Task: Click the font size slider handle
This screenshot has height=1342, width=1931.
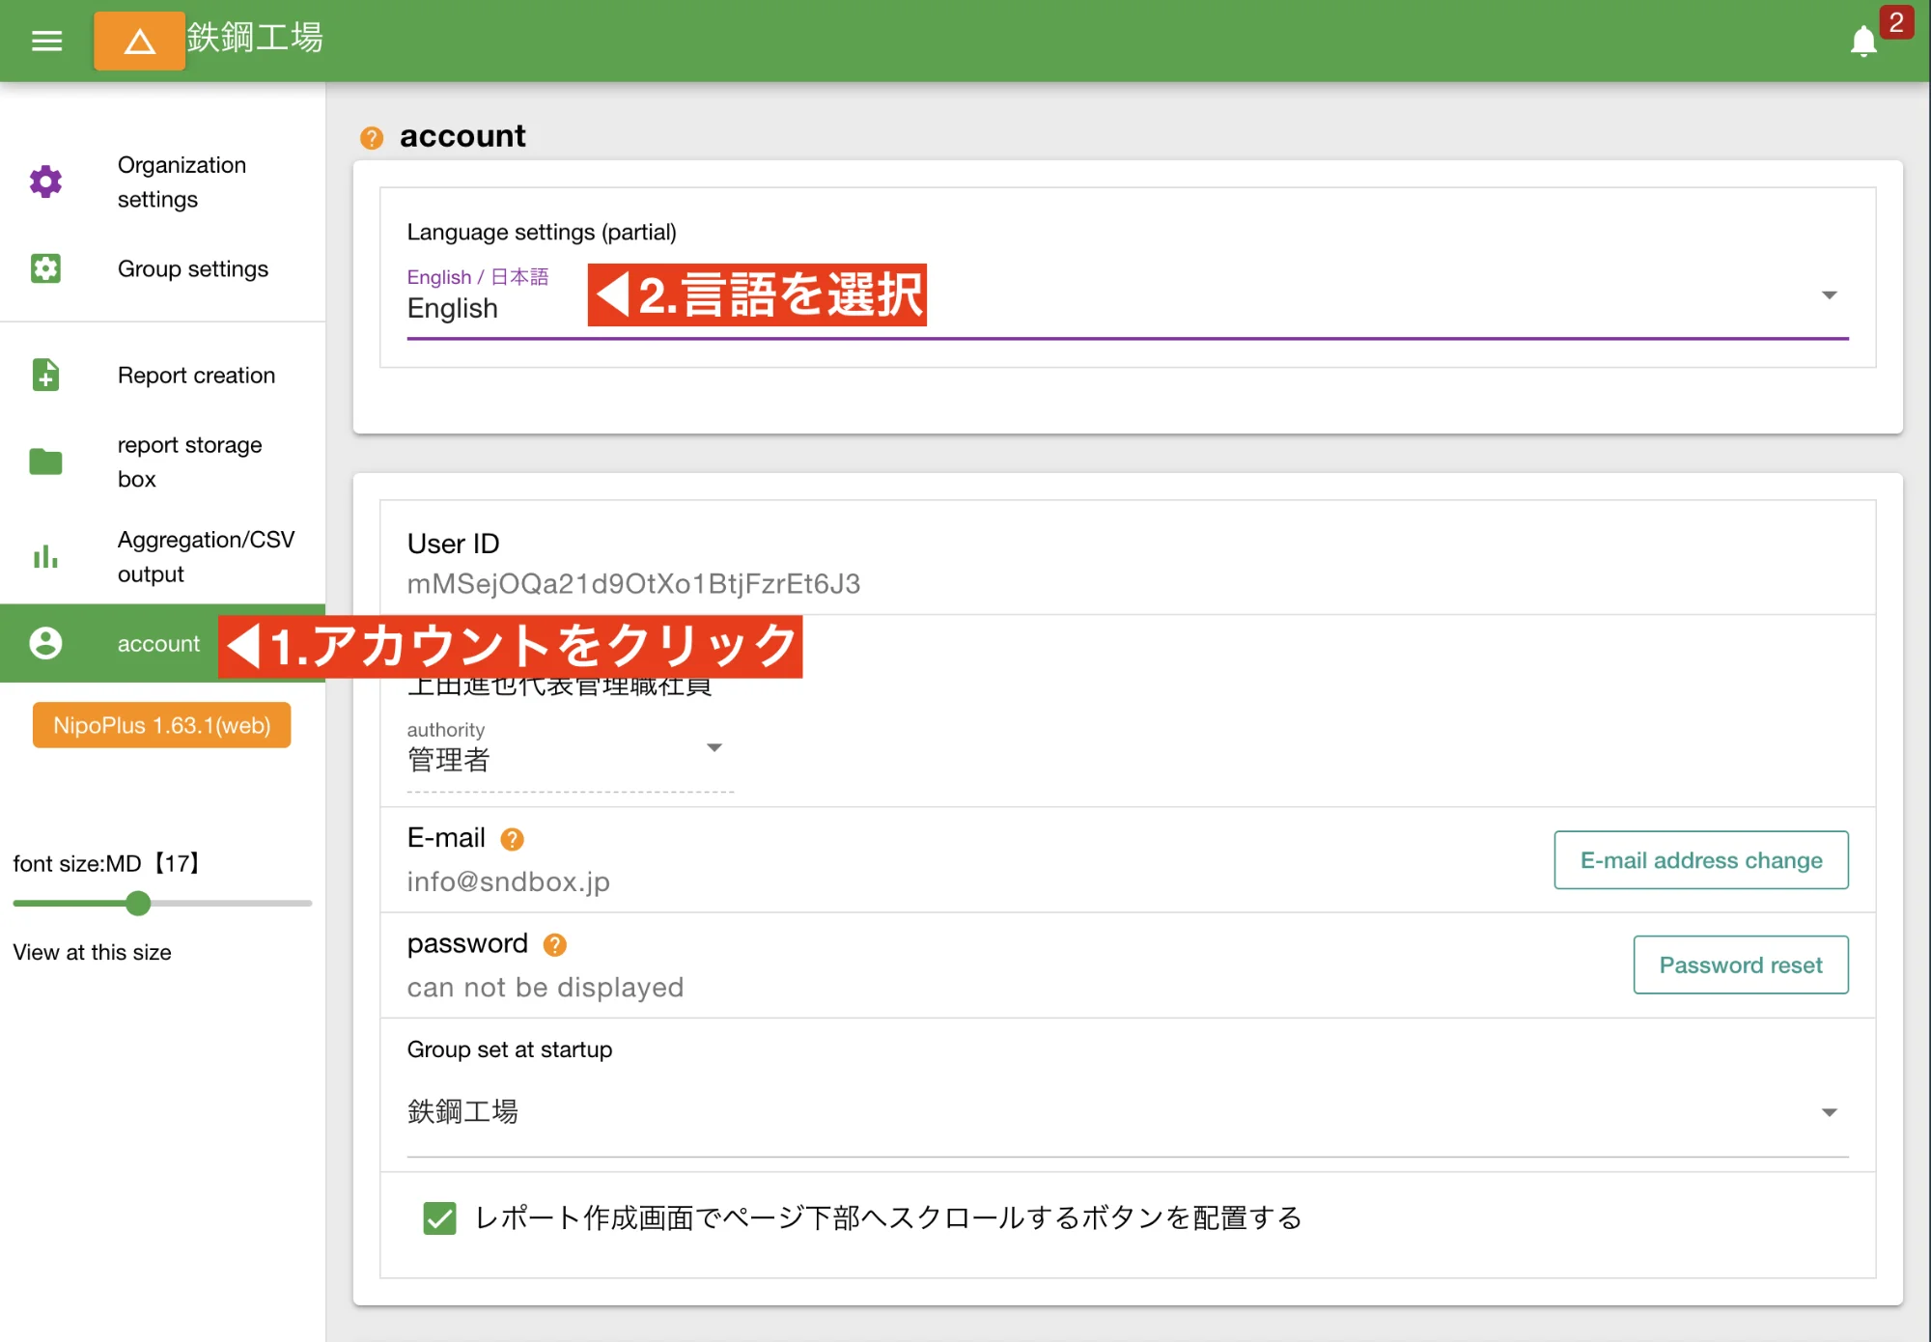Action: [138, 904]
